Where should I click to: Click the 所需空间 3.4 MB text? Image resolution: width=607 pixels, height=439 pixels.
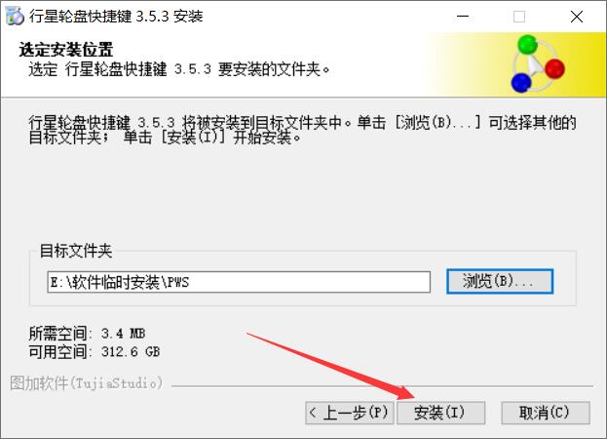click(x=87, y=334)
